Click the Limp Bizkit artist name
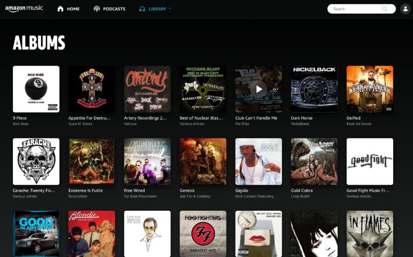The height and width of the screenshot is (257, 413). (x=300, y=196)
